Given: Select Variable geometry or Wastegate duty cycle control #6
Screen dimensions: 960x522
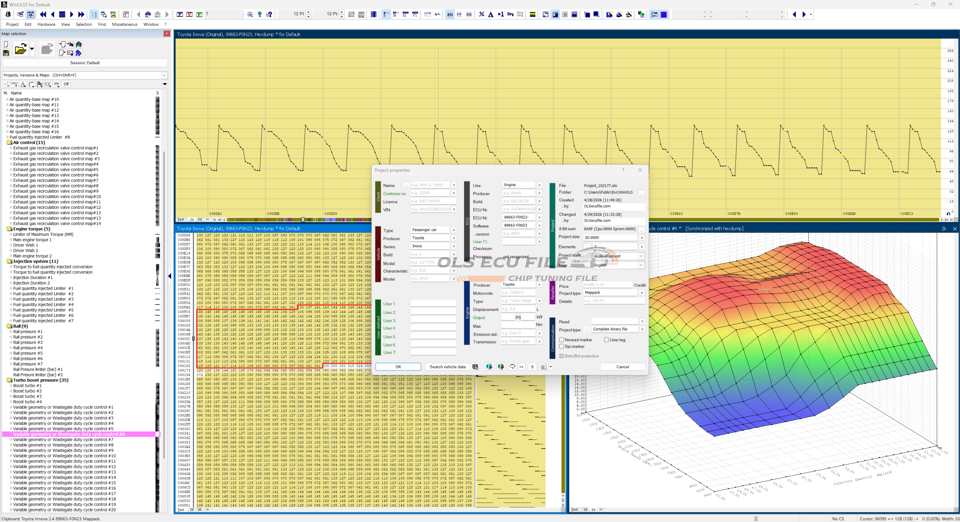Looking at the screenshot, I should coord(69,434).
